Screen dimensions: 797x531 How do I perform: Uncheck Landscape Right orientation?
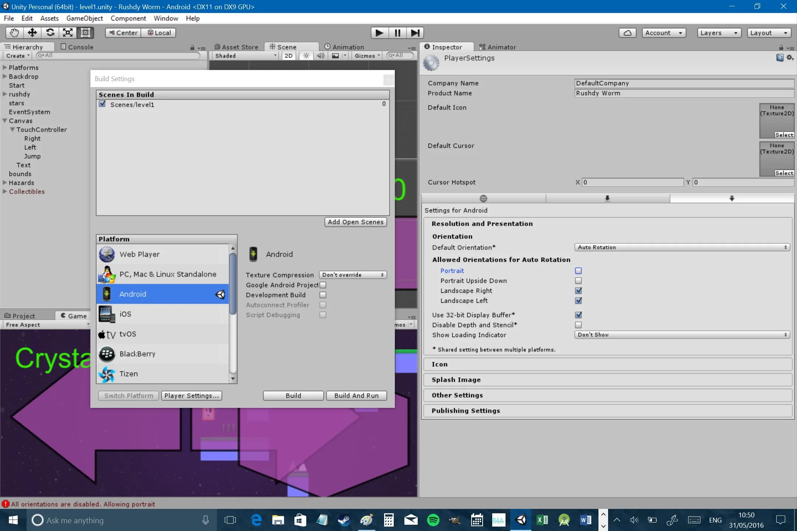[x=578, y=291]
